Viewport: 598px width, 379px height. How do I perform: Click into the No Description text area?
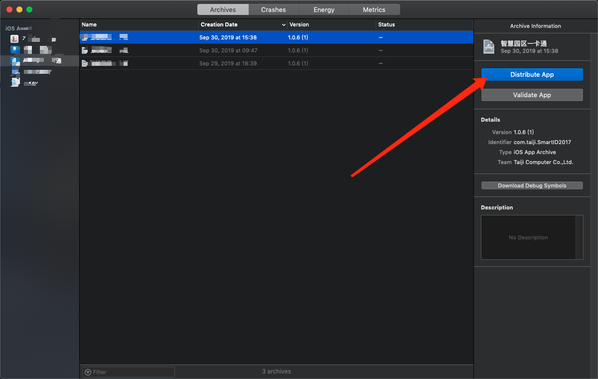pos(528,237)
